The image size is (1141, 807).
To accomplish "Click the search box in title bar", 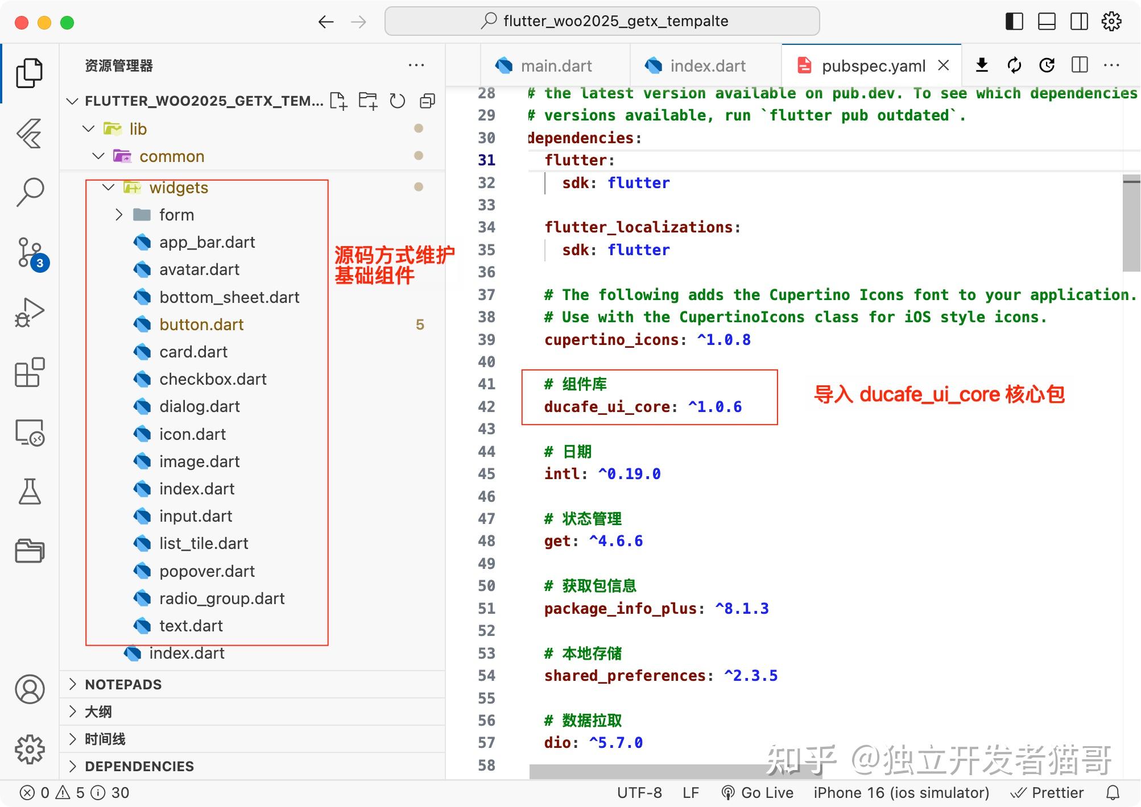I will tap(602, 22).
